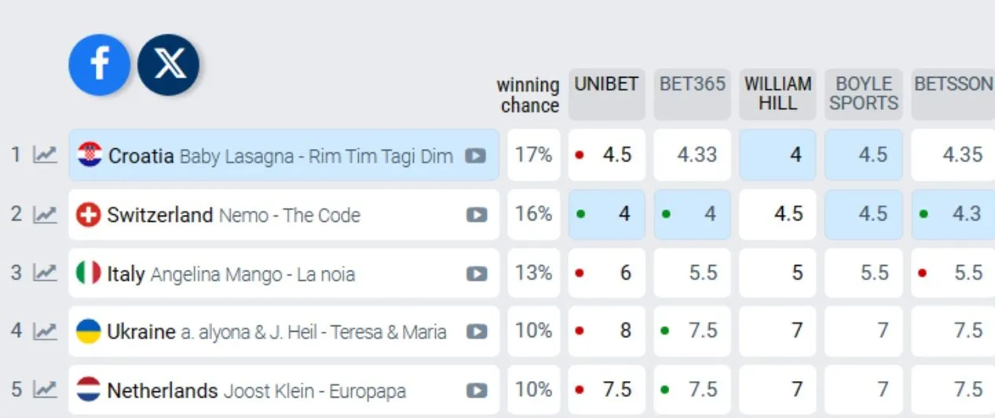Viewport: 995px width, 418px height.
Task: Open Switzerland's trend graph icon
Action: click(46, 214)
